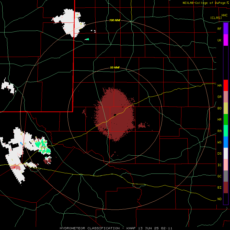
Task: Click the 100 NMI range ring label
Action: click(115, 20)
